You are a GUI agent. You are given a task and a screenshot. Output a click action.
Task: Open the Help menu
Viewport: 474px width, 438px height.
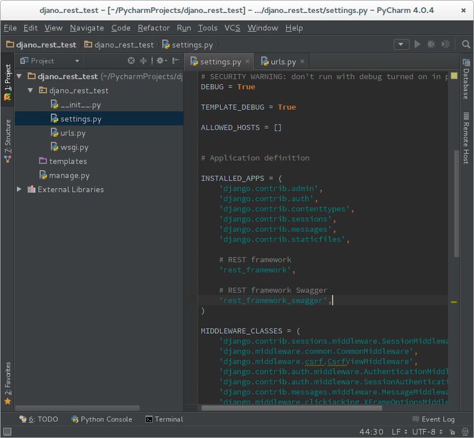pos(294,28)
